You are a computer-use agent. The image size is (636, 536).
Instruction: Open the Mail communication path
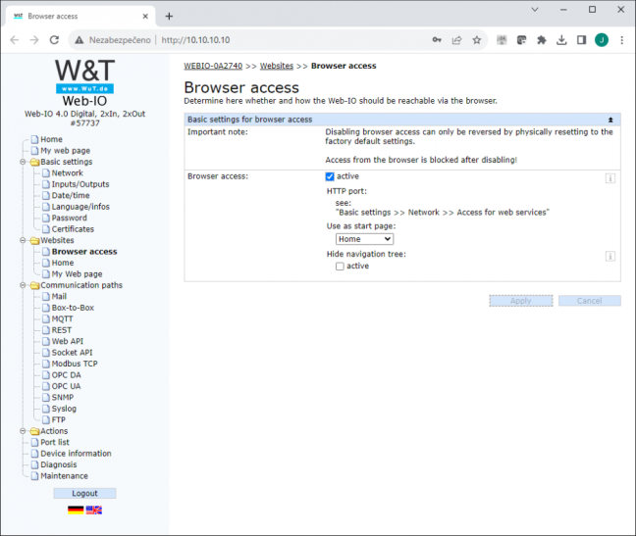[x=59, y=296]
